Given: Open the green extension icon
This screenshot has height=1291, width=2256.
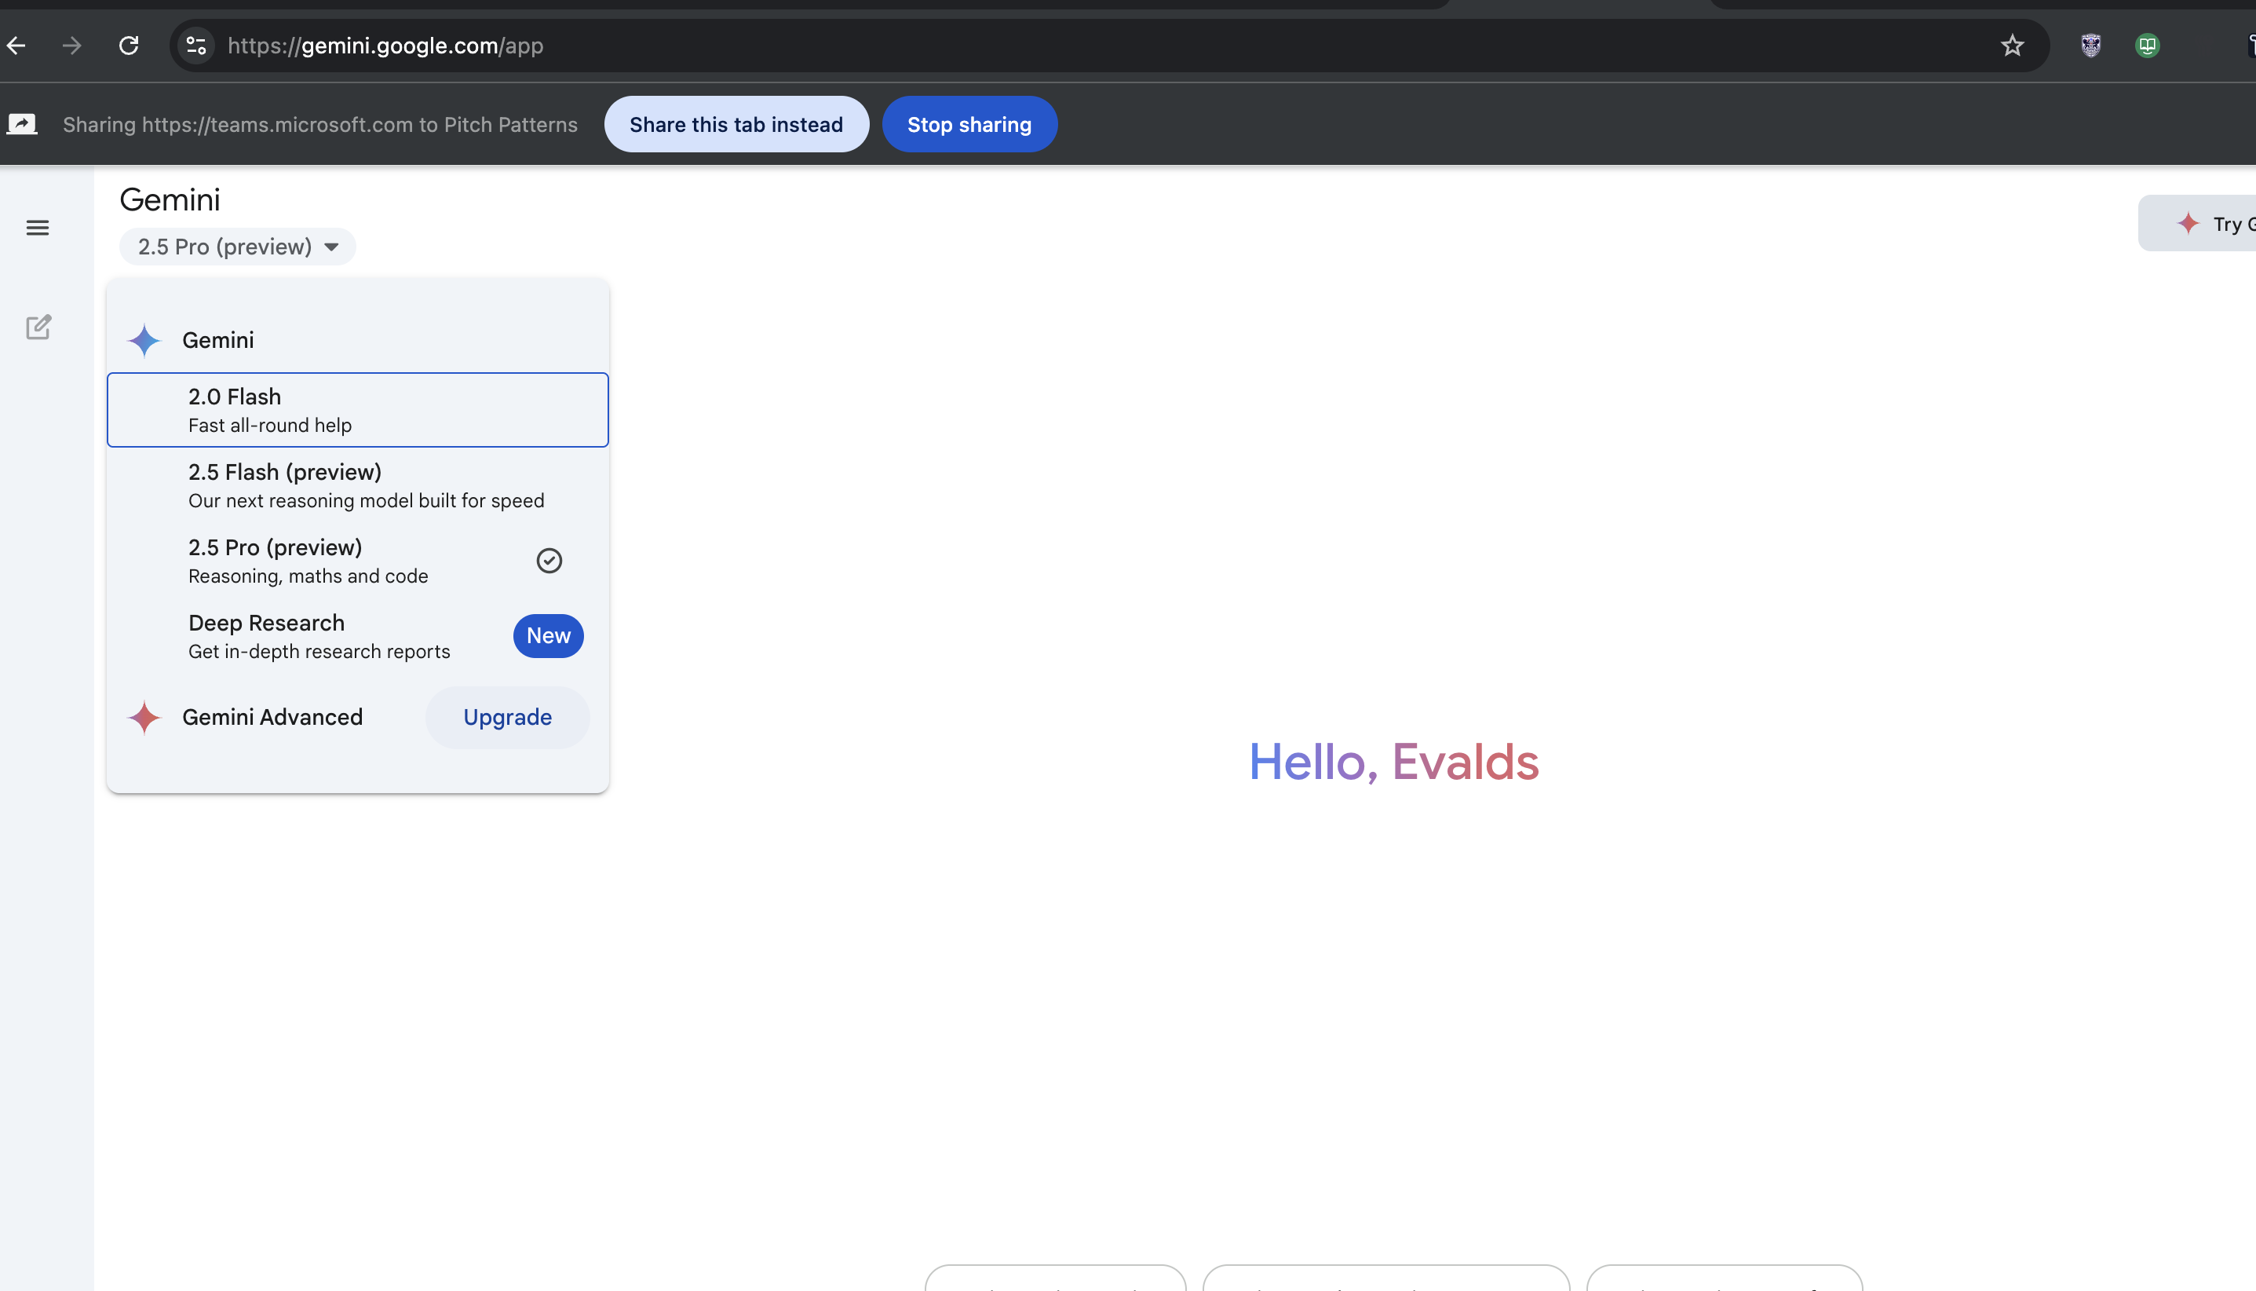Looking at the screenshot, I should (x=2147, y=46).
